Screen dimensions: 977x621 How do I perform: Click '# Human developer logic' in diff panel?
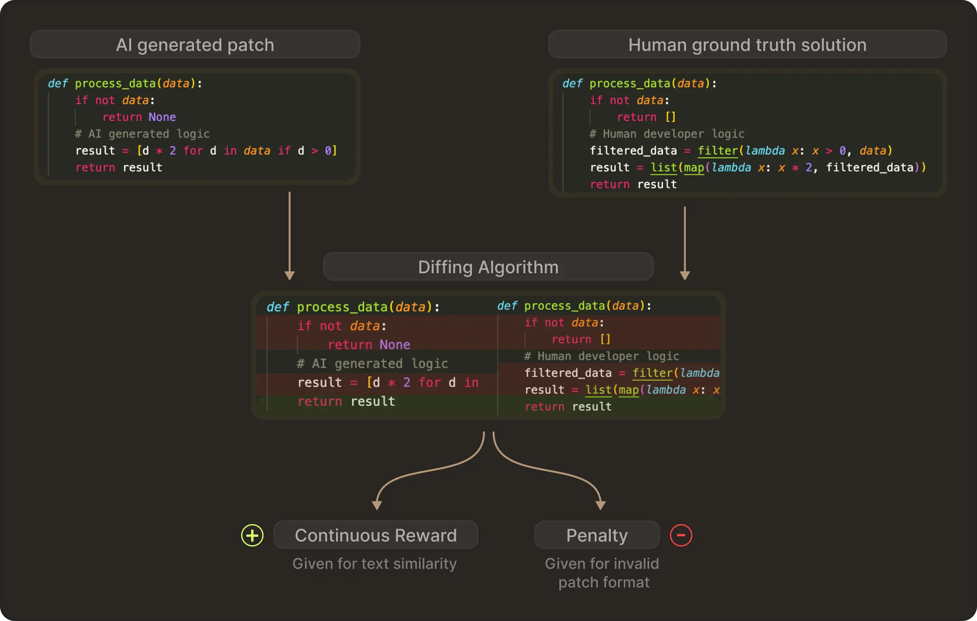coord(601,356)
